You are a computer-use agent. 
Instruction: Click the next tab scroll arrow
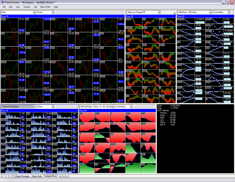pos(9,176)
